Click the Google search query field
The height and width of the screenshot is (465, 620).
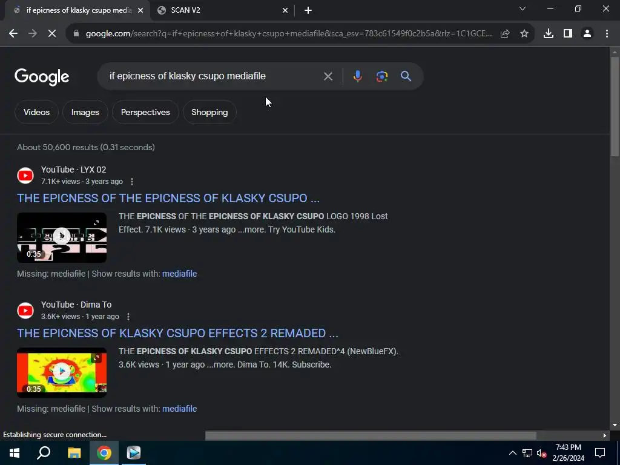(214, 76)
